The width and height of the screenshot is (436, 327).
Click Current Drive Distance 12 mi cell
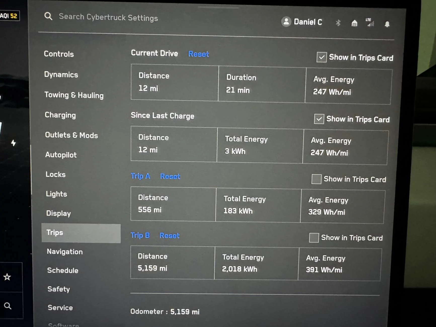(175, 83)
